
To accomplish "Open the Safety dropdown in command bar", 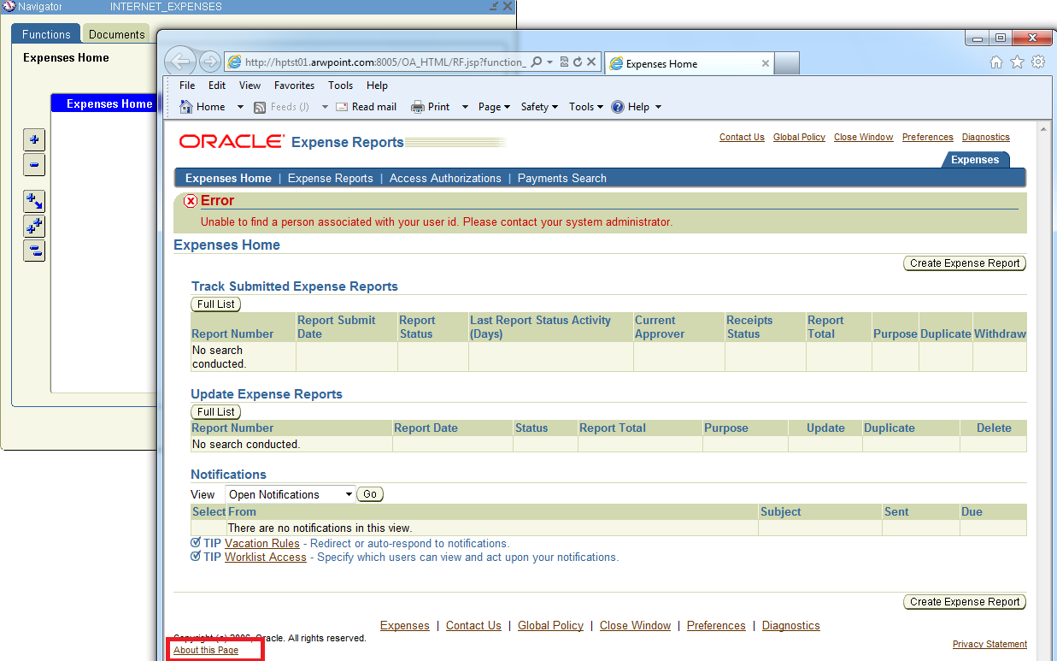I will click(539, 107).
